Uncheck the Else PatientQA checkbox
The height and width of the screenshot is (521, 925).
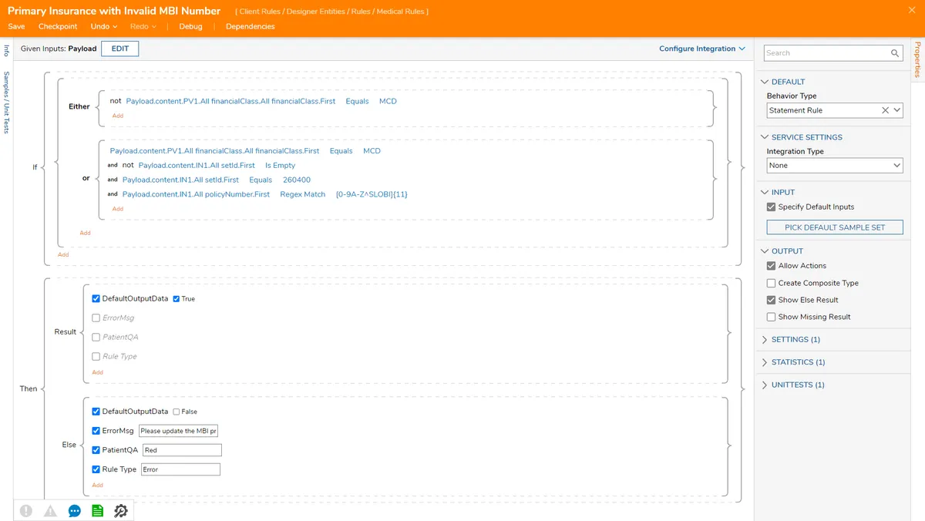[96, 450]
